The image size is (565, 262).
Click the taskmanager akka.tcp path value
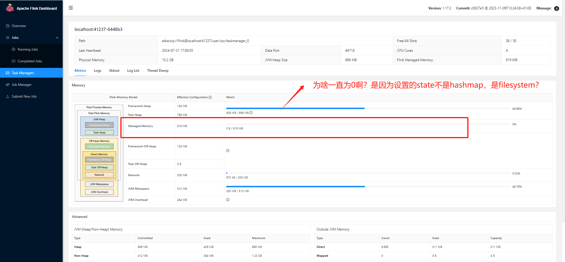[205, 41]
